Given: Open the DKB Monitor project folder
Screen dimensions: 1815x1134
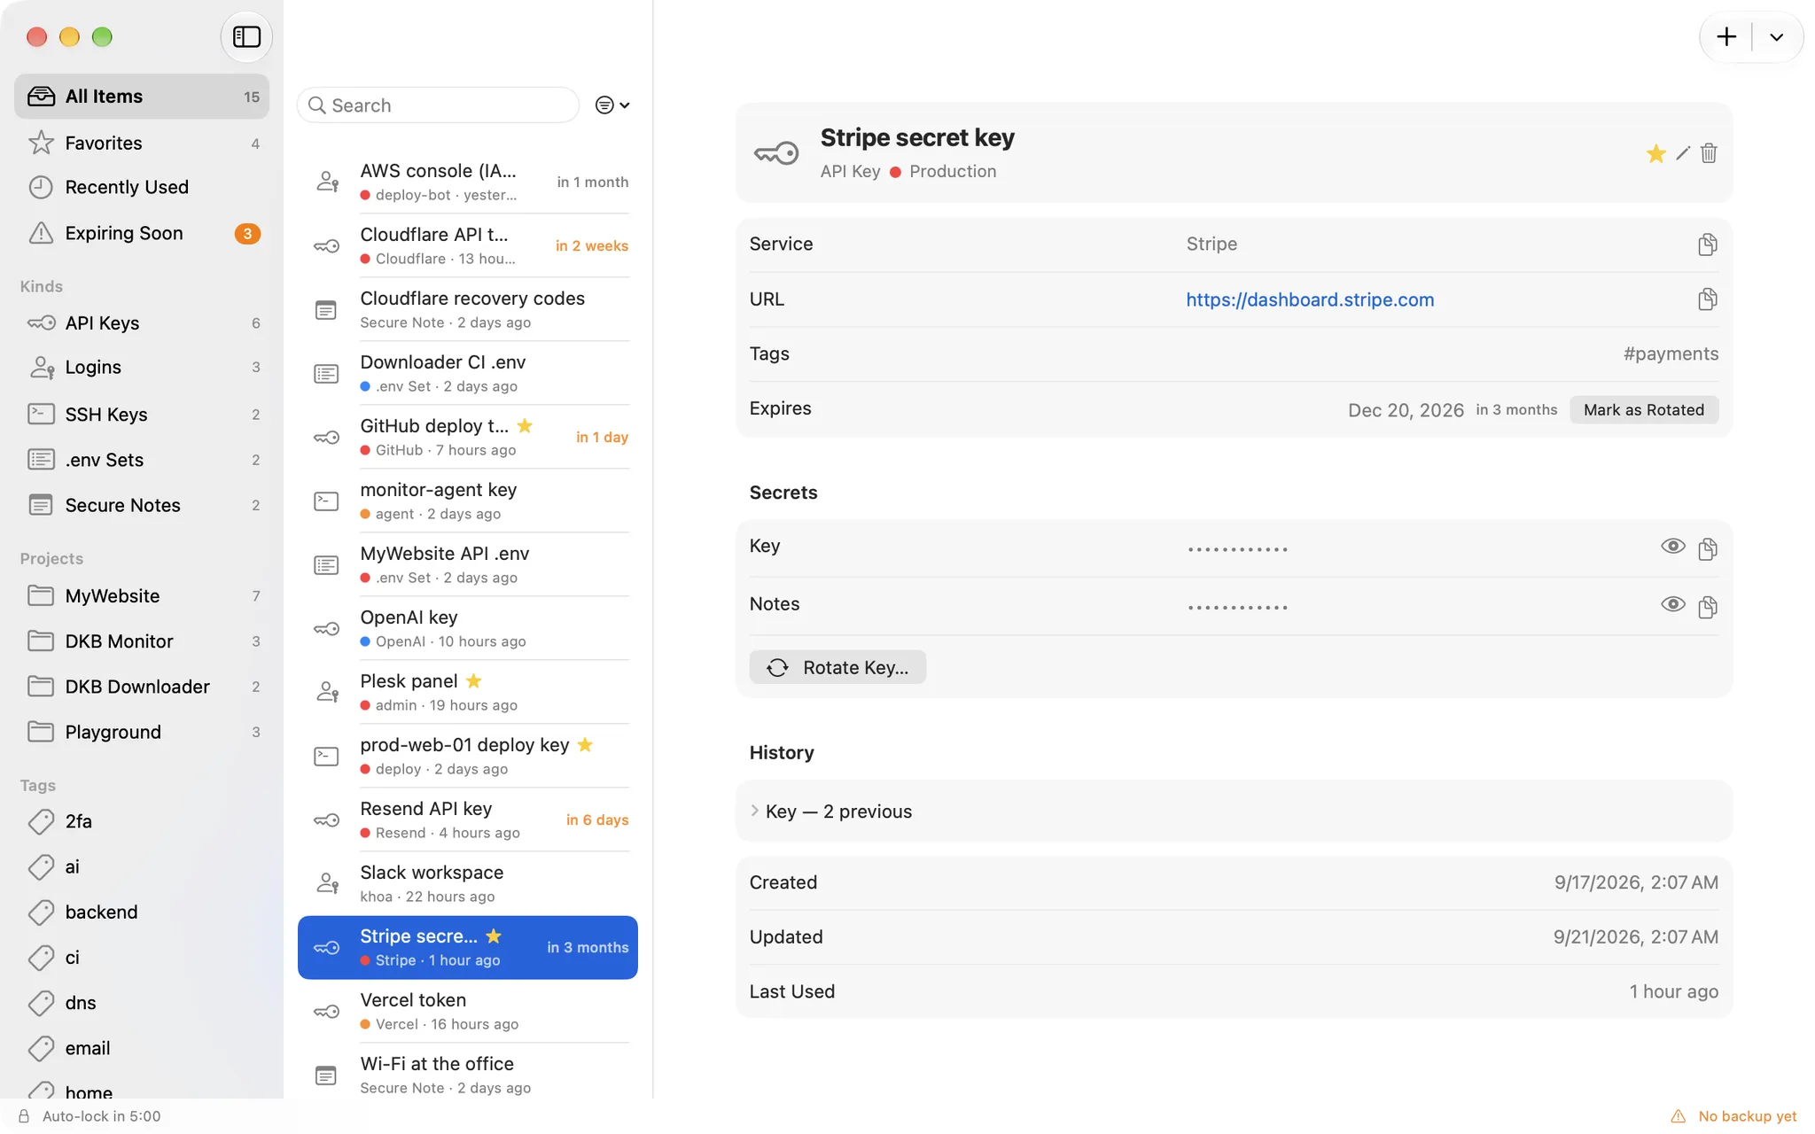Looking at the screenshot, I should point(142,641).
